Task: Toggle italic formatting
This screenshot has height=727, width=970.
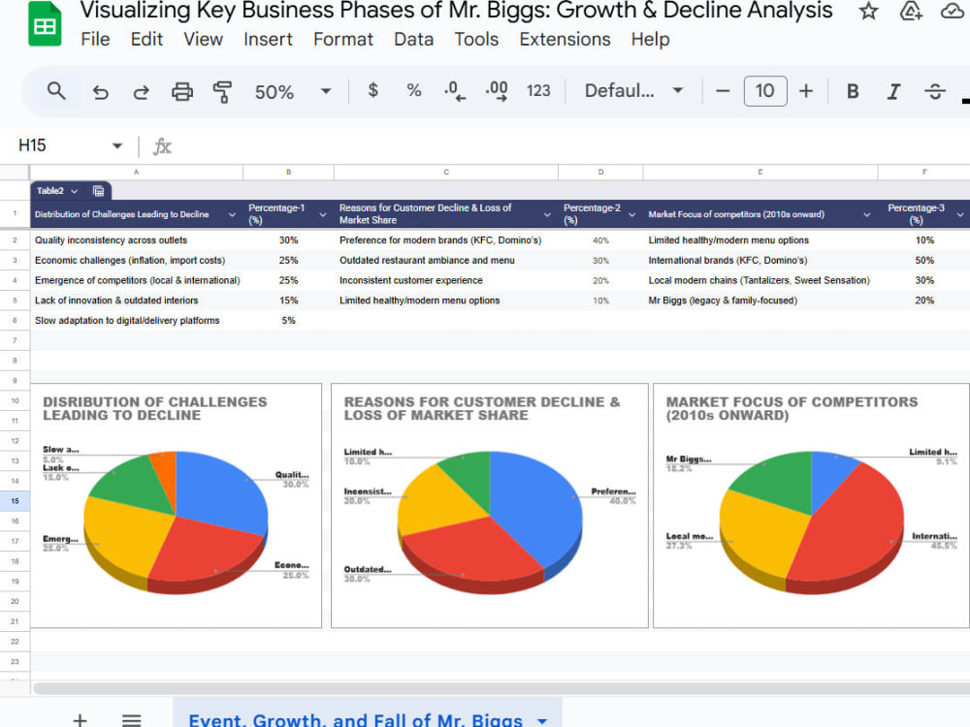Action: [893, 91]
